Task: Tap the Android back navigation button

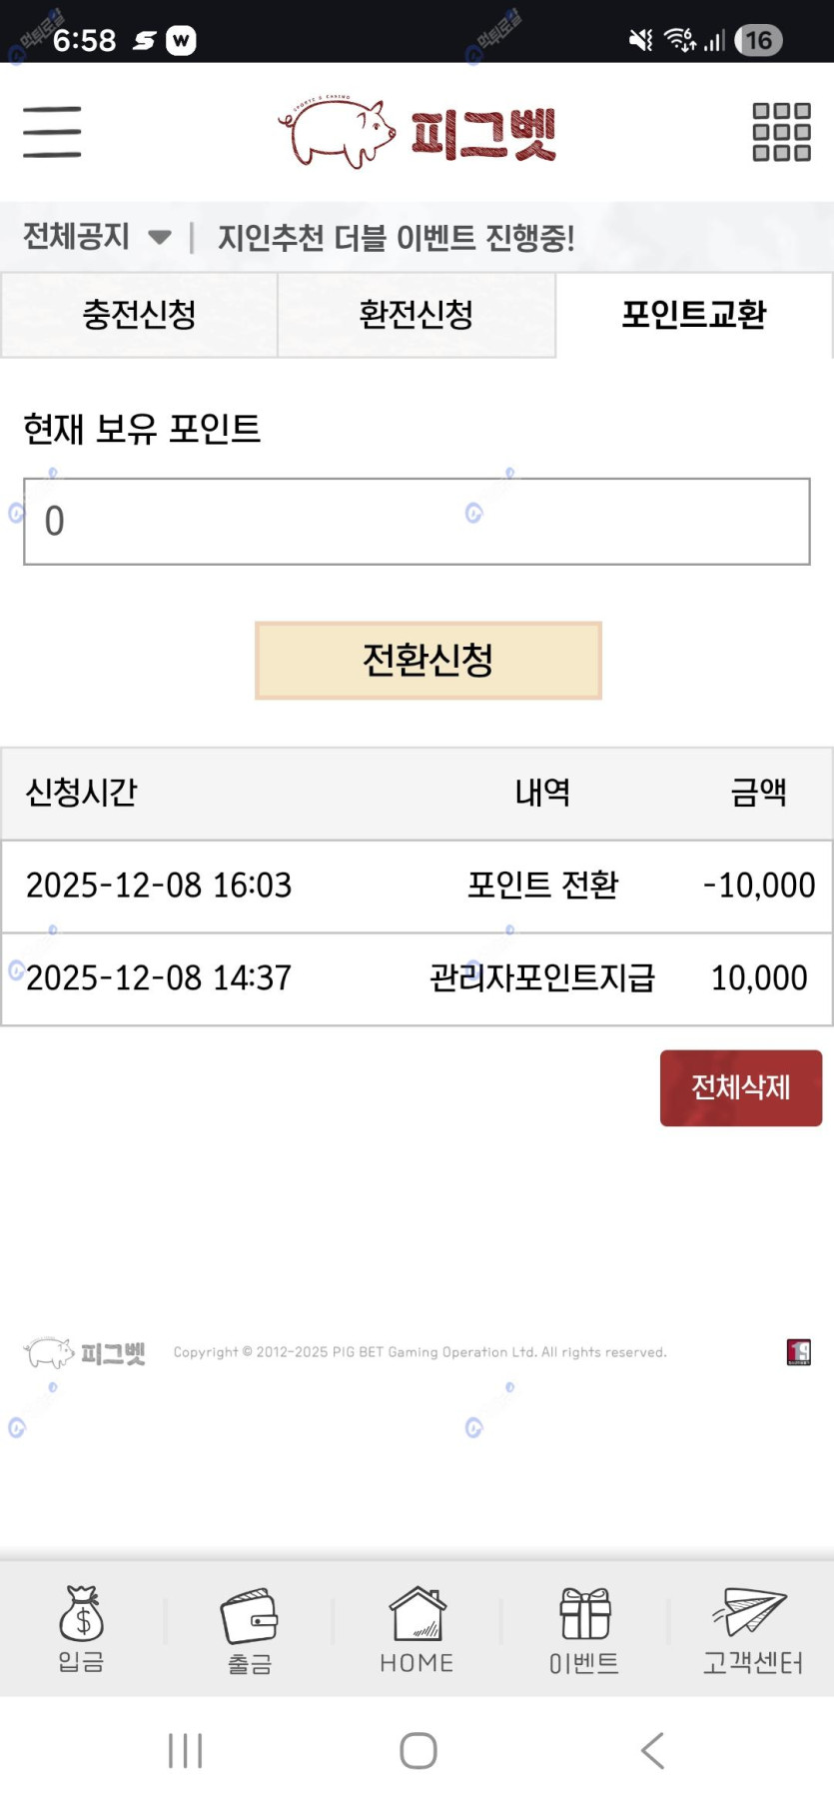Action: 652,1750
